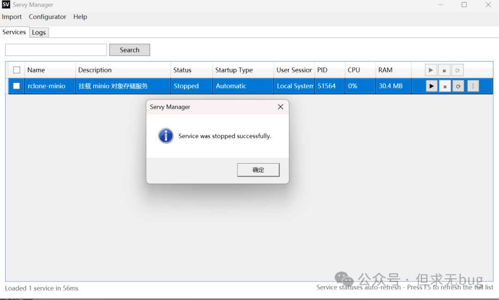Viewport: 499px width, 300px height.
Task: Restart the rclone-minio service using its row icon
Action: (x=458, y=86)
